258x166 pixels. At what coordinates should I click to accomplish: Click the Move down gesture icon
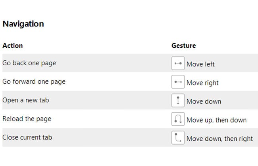178,100
